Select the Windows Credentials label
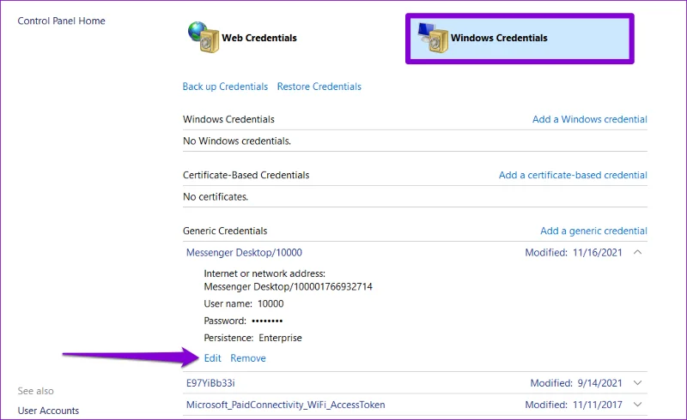687x420 pixels. coord(499,38)
